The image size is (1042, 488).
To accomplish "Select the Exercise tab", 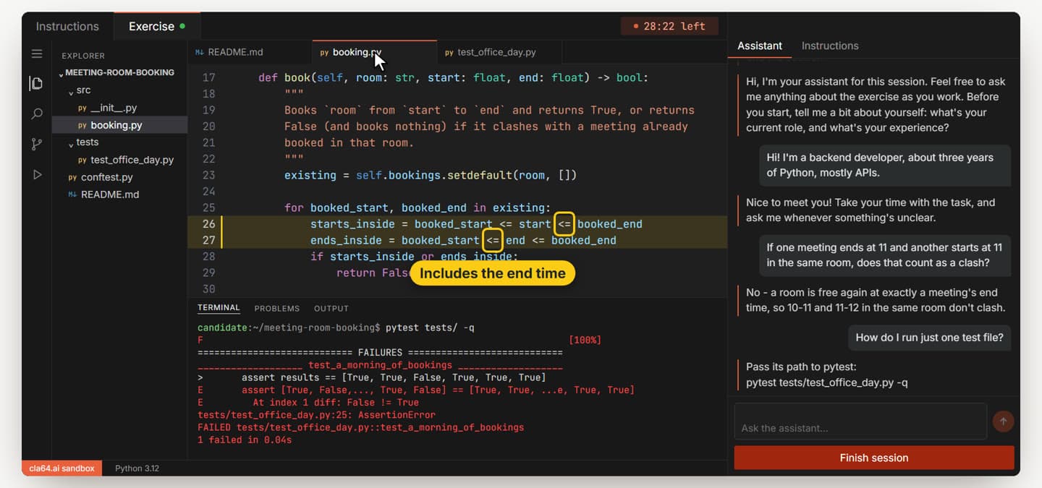I will [157, 26].
